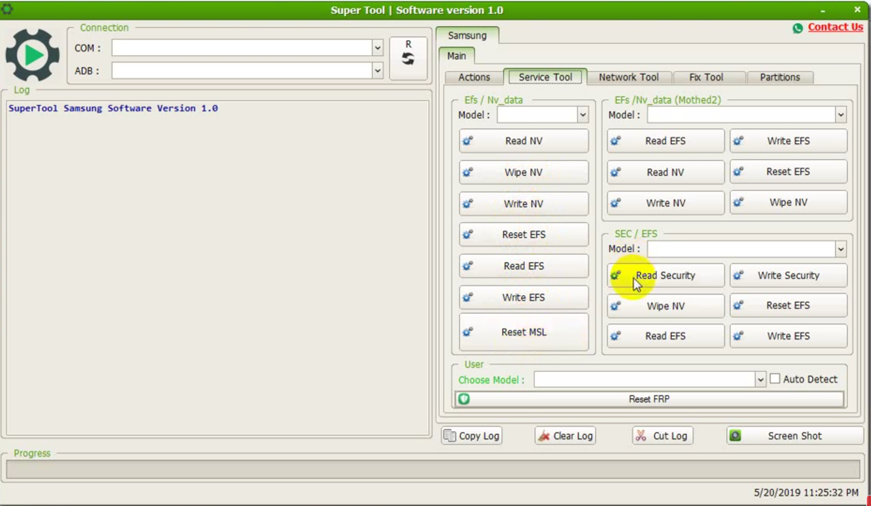871x506 pixels.
Task: Click Write NV in Mothed2 group
Action: click(666, 203)
